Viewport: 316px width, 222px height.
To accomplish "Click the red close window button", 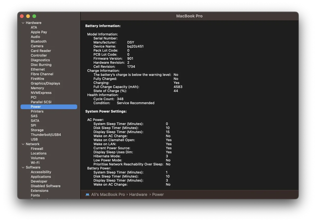I will [22, 16].
